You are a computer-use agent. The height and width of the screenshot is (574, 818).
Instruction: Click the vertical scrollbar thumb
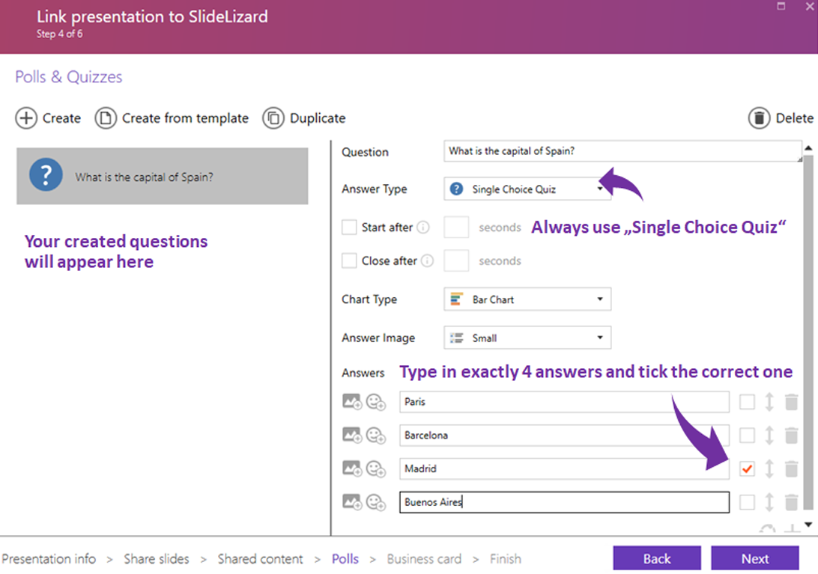(x=808, y=332)
